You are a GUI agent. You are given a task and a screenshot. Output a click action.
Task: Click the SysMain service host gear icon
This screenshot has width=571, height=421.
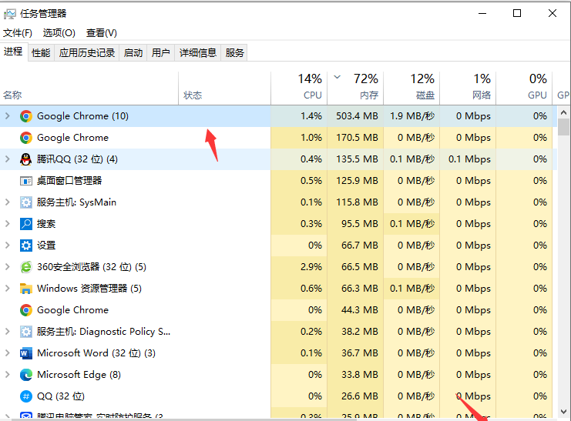[26, 202]
